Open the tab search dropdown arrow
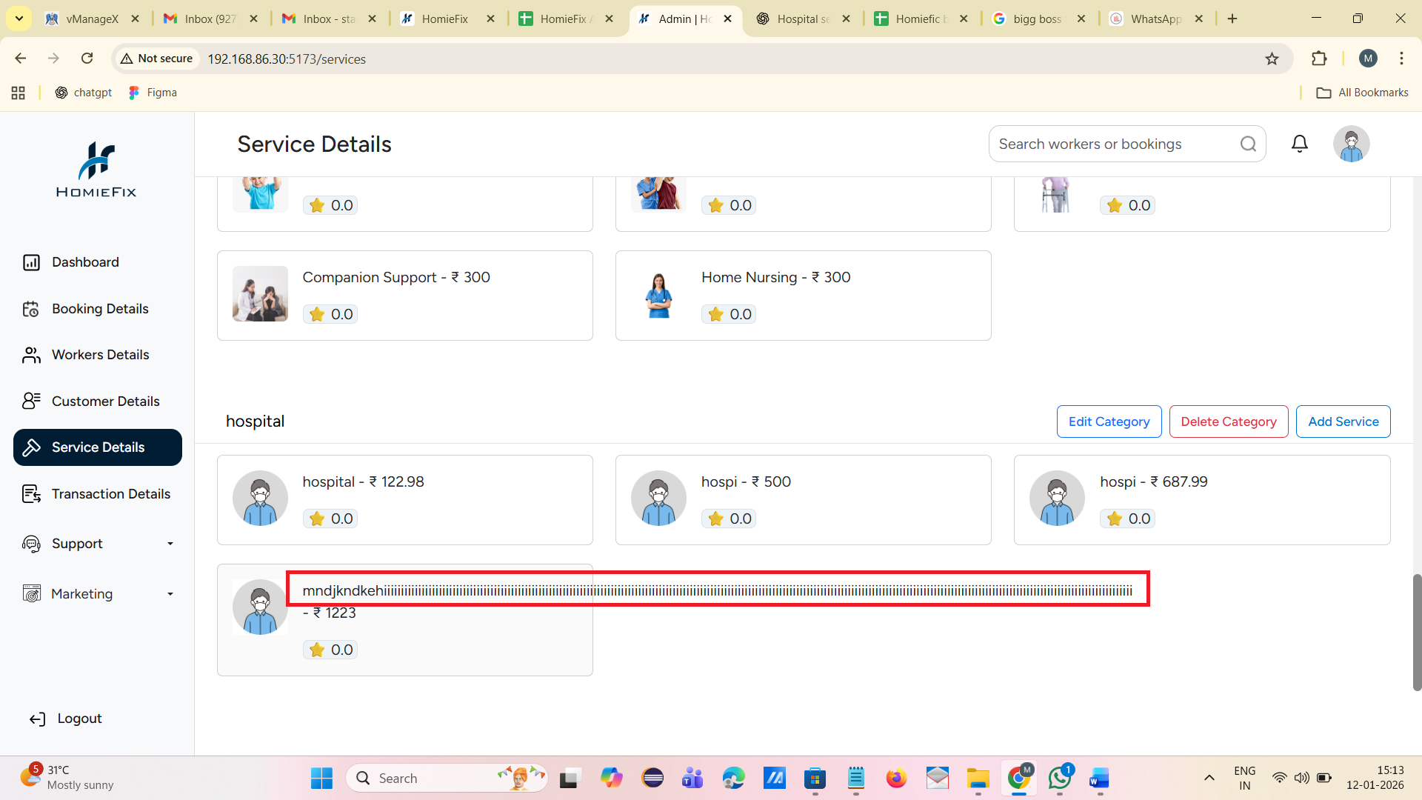The image size is (1422, 800). [19, 19]
